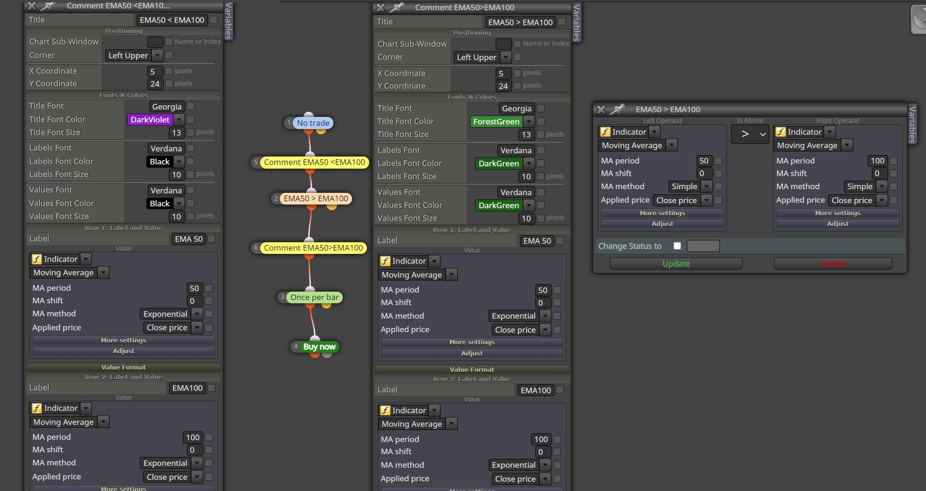Screen dimensions: 926x491
Task: Toggle X Coordinate pixels checkbox in middle panel
Action: 517,73
